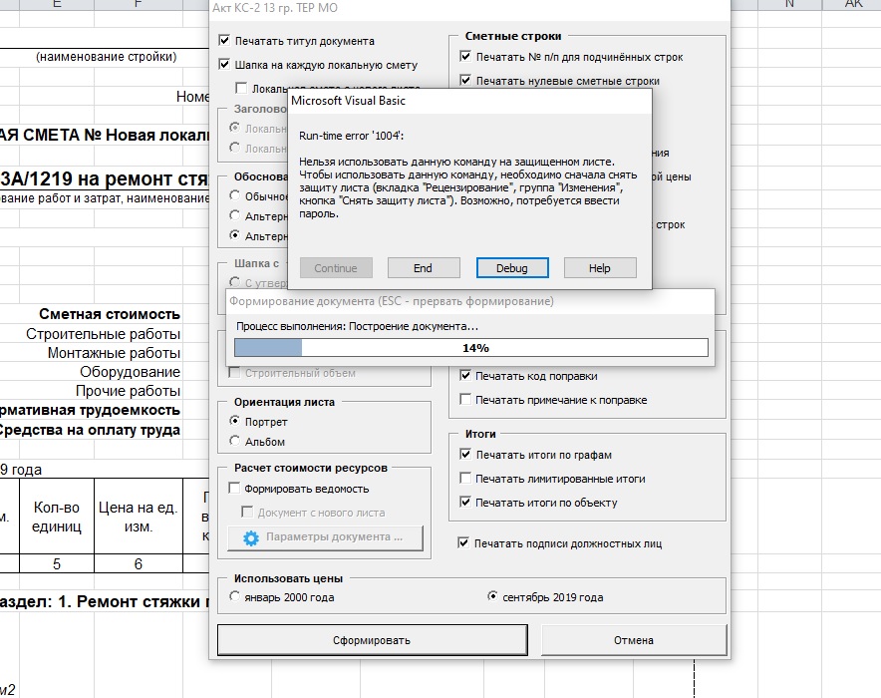
Task: Toggle Печатать итоги по графам checkbox
Action: [465, 454]
